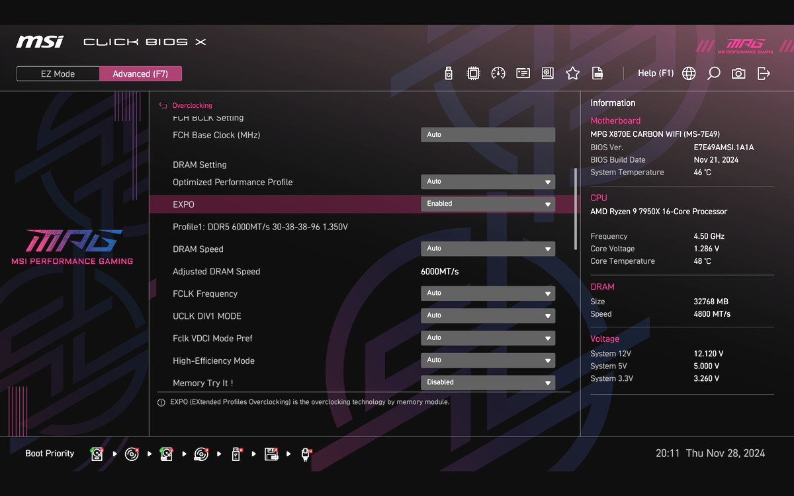Open the DRAM Speed dropdown
Viewport: 794px width, 496px height.
(x=488, y=249)
